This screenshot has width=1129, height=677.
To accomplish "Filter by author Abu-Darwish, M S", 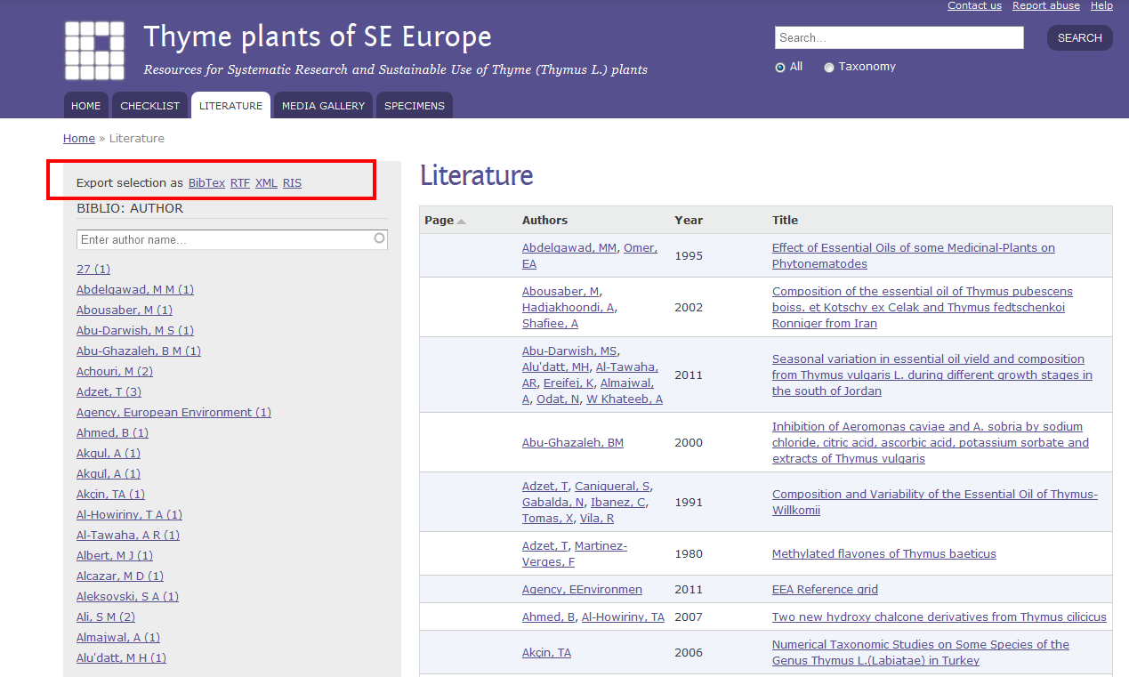I will (135, 330).
